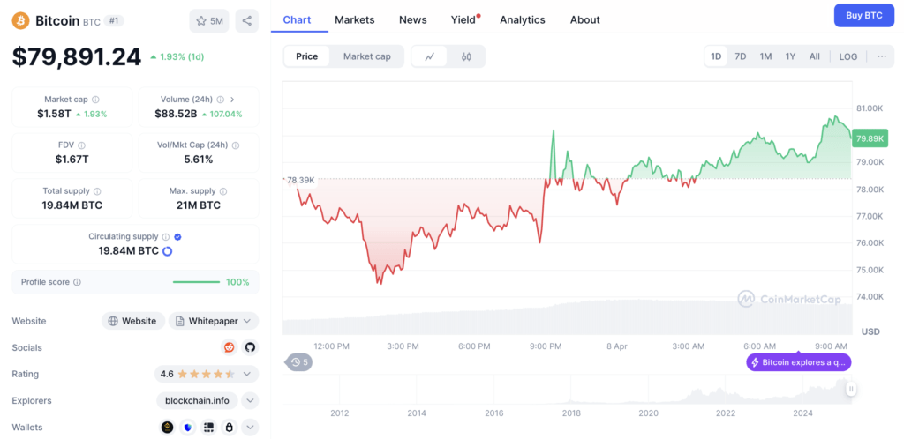
Task: Switch to line chart icon
Action: pos(430,56)
